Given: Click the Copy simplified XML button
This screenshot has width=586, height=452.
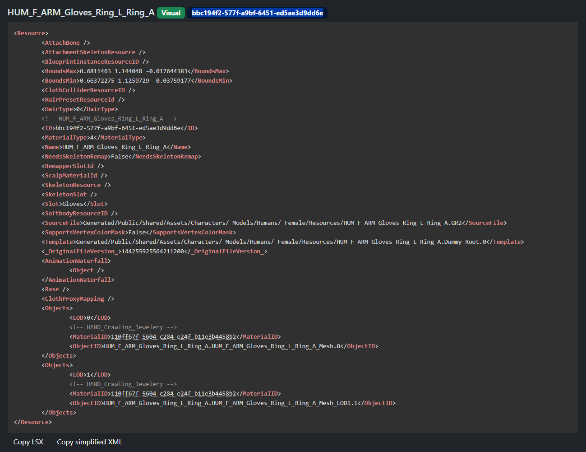Looking at the screenshot, I should click(89, 442).
